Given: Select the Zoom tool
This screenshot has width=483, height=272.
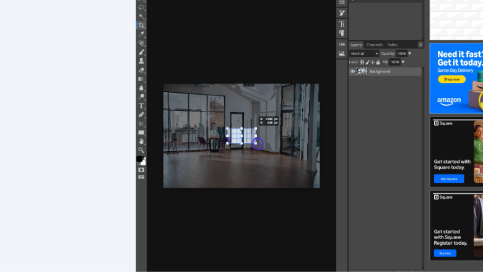Looking at the screenshot, I should (x=141, y=150).
